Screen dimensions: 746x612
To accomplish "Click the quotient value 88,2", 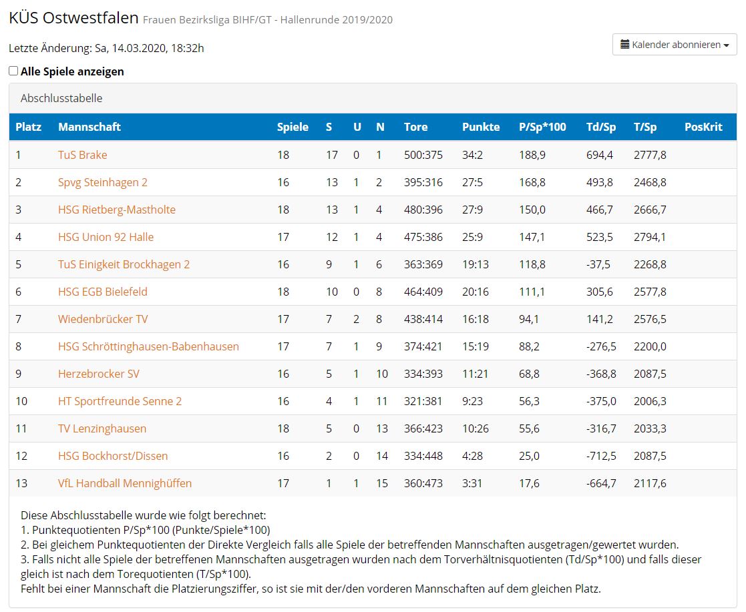I will point(529,346).
